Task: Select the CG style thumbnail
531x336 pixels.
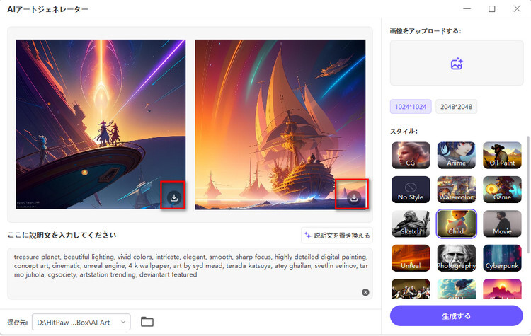Action: [x=411, y=156]
